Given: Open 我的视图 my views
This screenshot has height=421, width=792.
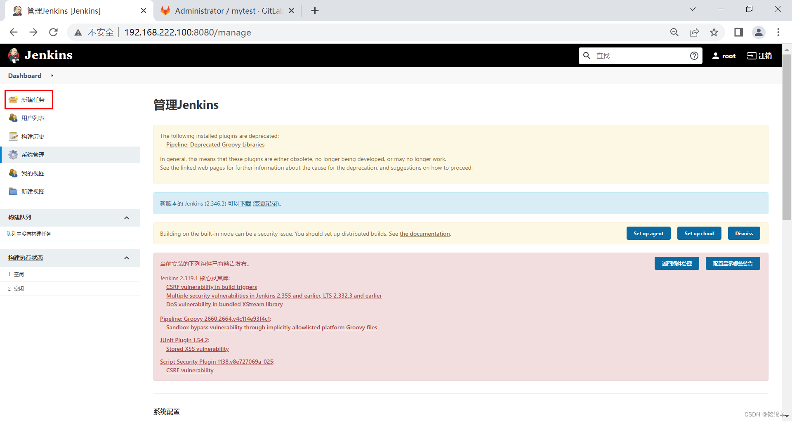Looking at the screenshot, I should click(33, 173).
